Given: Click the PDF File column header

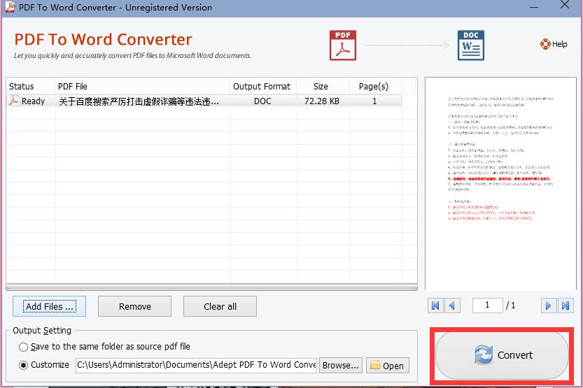Looking at the screenshot, I should (73, 87).
